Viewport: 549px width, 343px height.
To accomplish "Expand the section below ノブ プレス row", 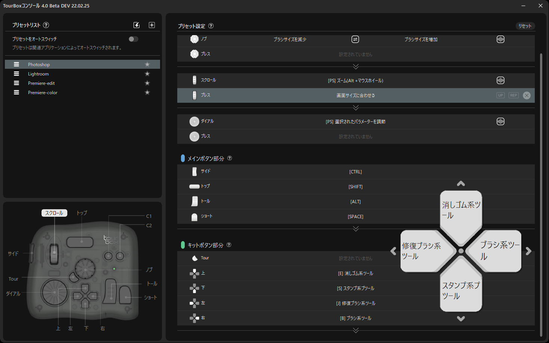I will point(356,67).
